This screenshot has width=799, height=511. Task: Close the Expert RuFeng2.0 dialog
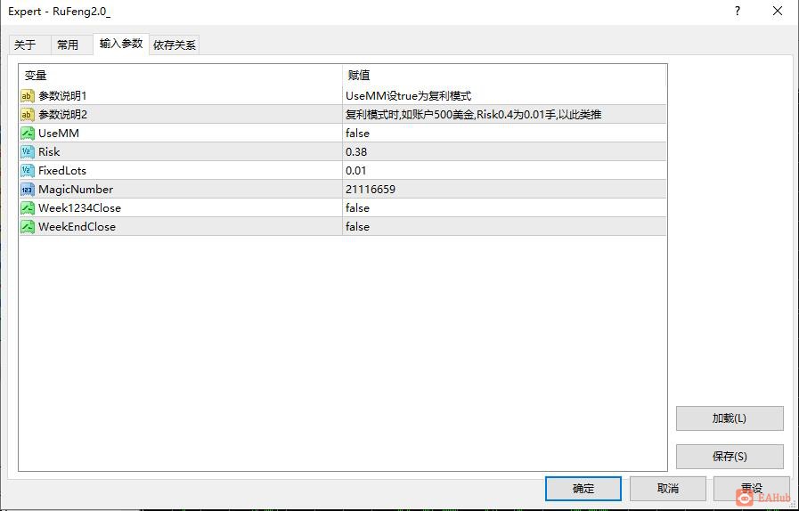777,12
